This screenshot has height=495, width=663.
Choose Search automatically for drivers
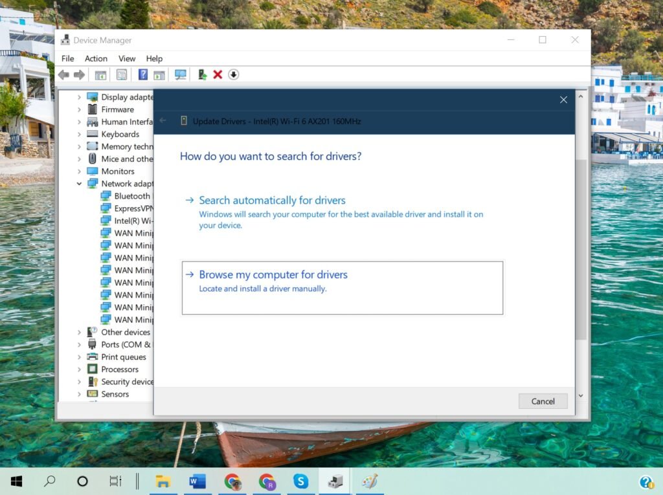(343, 212)
